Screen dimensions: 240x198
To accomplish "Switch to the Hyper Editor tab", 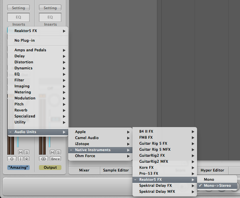I will tap(212, 170).
